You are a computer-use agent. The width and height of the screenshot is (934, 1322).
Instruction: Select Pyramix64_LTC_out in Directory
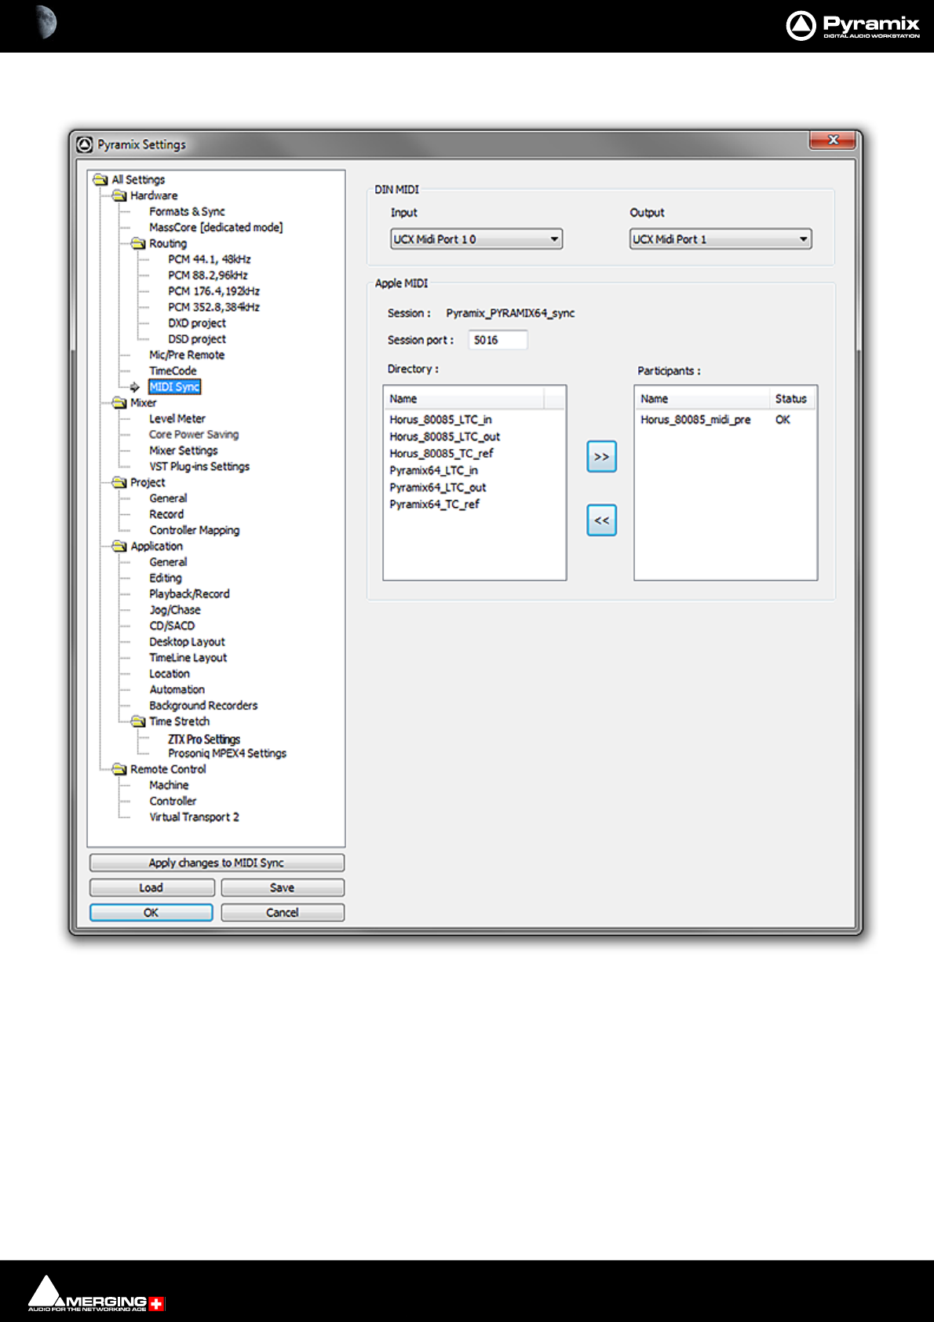[437, 488]
